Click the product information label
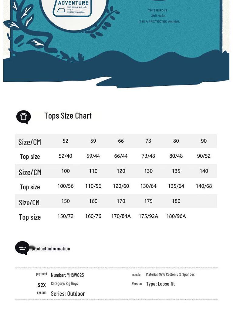 [51, 249]
